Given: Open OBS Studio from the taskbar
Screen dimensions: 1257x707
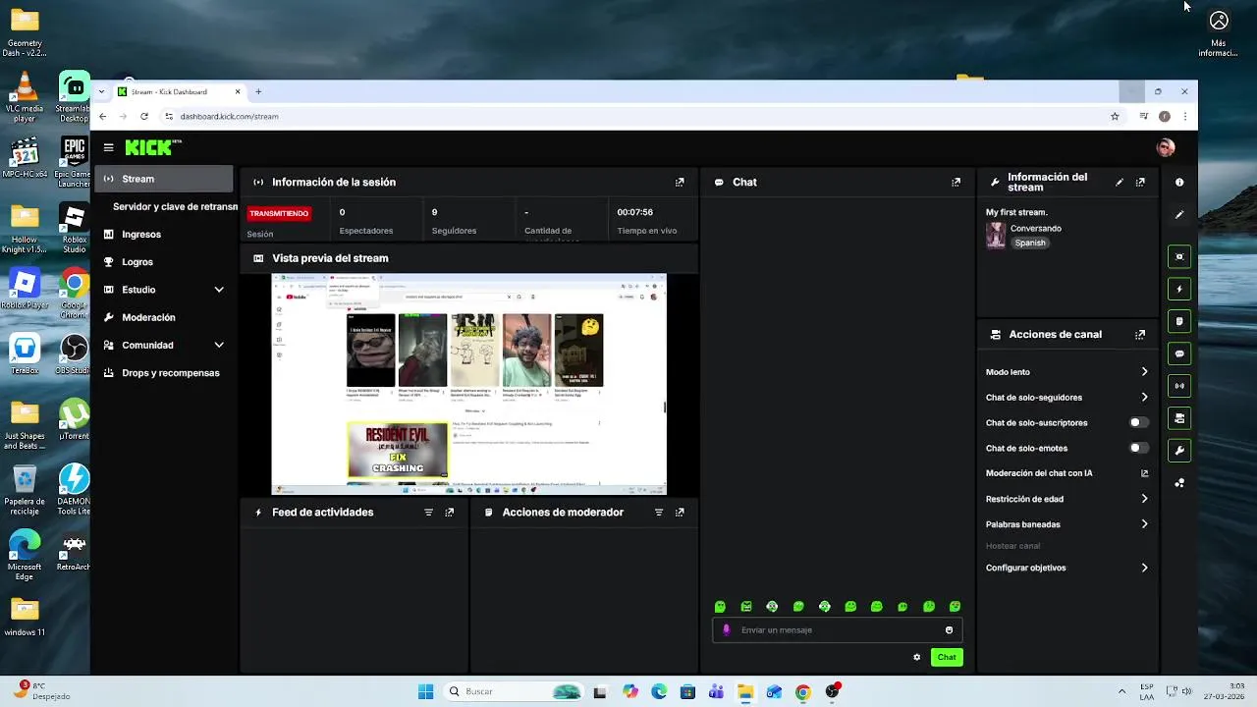Looking at the screenshot, I should point(833,691).
